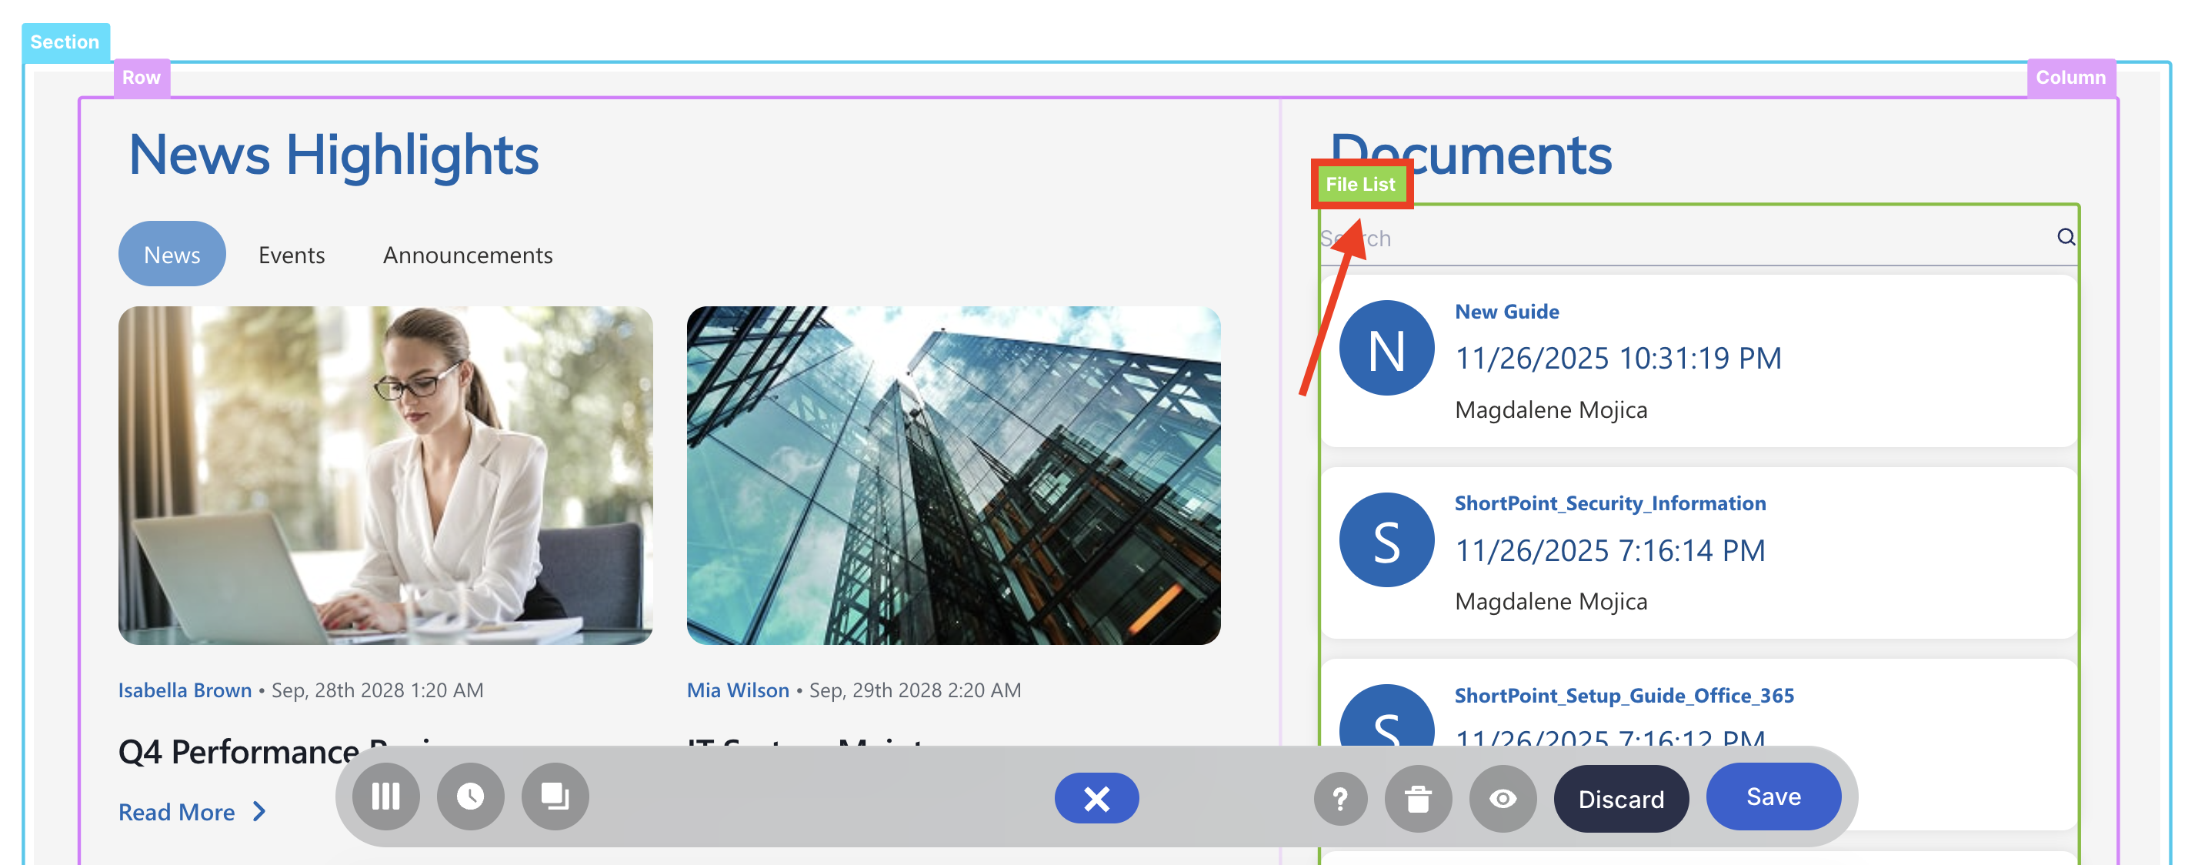The image size is (2188, 865).
Task: Click the Section label badge at top left
Action: point(65,41)
